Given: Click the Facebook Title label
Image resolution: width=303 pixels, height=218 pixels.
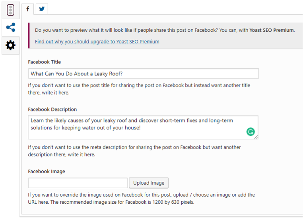Looking at the screenshot, I should point(45,62).
